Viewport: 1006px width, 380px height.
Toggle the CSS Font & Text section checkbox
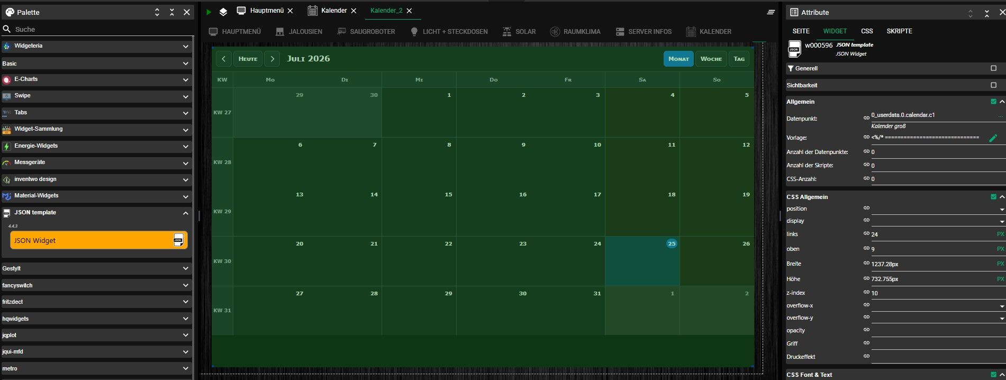tap(993, 375)
